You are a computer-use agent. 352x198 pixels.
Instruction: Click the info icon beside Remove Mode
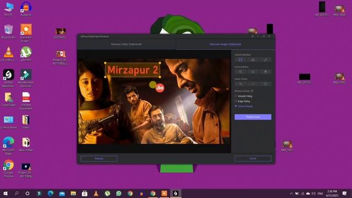(252, 91)
